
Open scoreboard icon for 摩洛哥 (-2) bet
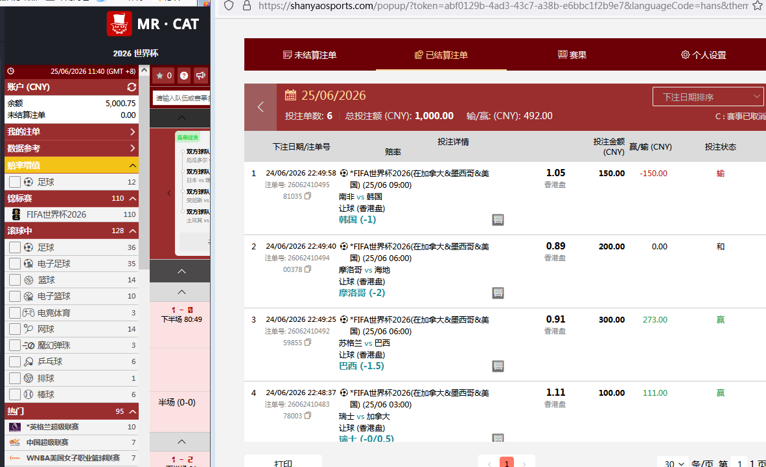(x=498, y=293)
